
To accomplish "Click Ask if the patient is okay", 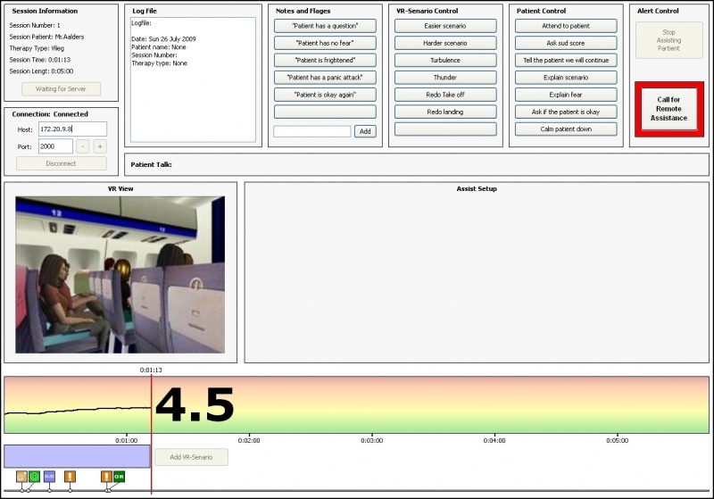I will point(566,112).
